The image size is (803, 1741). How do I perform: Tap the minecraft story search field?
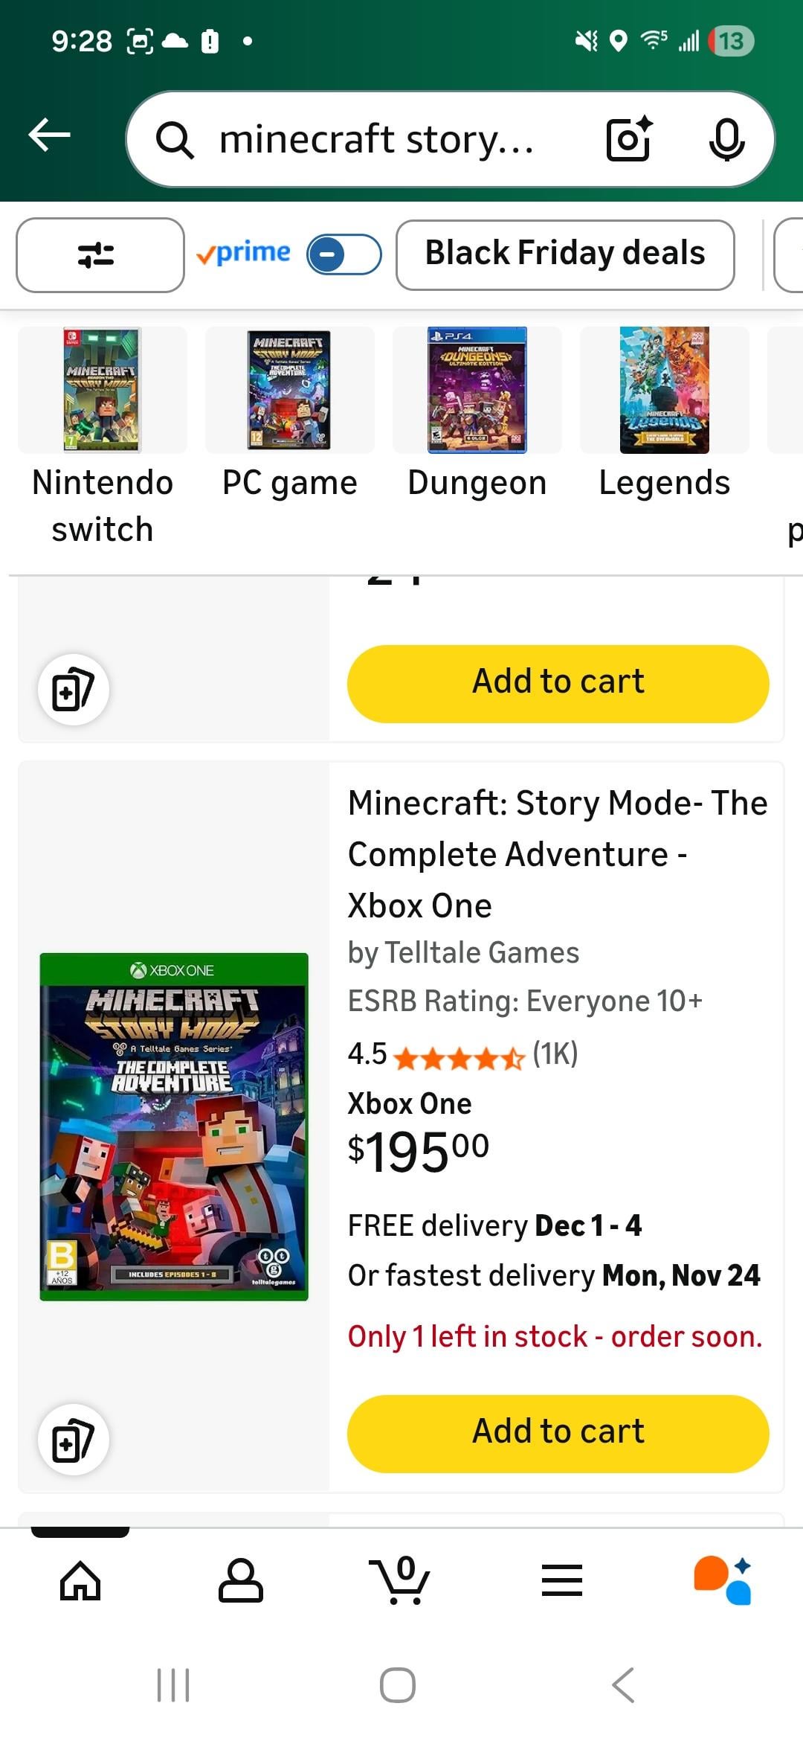pos(376,139)
